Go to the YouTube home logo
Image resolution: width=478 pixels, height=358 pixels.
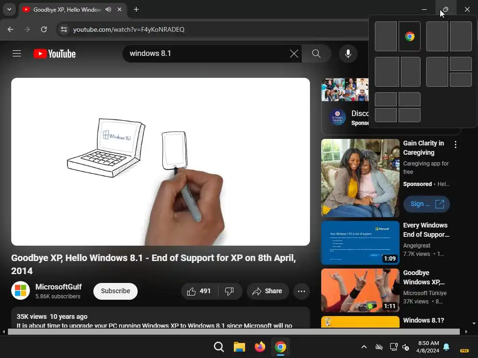[x=55, y=54]
